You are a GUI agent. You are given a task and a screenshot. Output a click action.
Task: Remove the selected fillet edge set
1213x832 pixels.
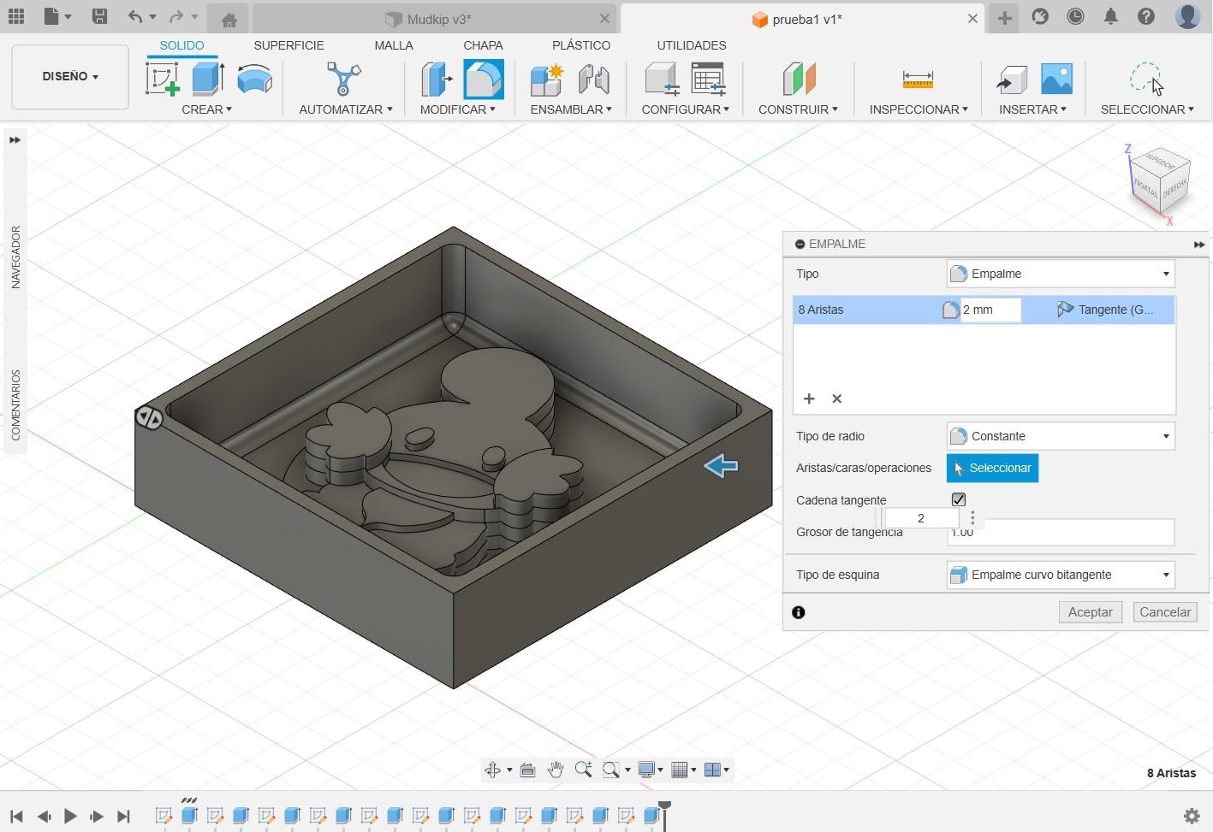(837, 398)
